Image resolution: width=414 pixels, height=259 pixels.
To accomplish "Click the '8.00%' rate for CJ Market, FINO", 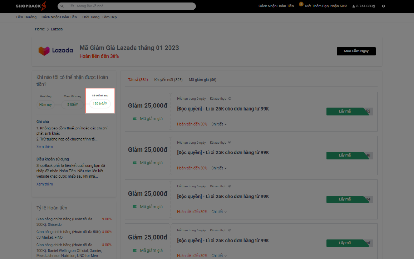I will point(107,232).
